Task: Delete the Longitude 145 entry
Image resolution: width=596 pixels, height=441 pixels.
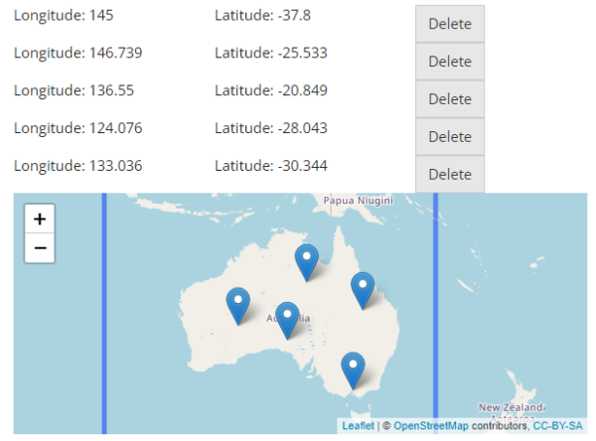Action: pos(449,24)
